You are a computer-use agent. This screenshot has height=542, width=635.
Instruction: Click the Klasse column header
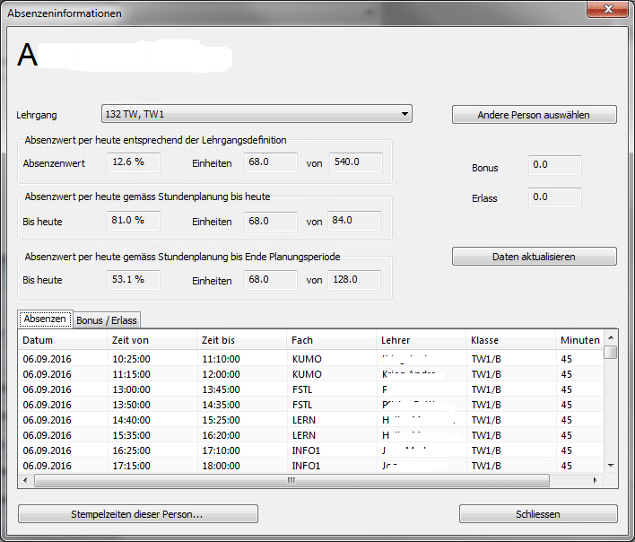tap(510, 340)
